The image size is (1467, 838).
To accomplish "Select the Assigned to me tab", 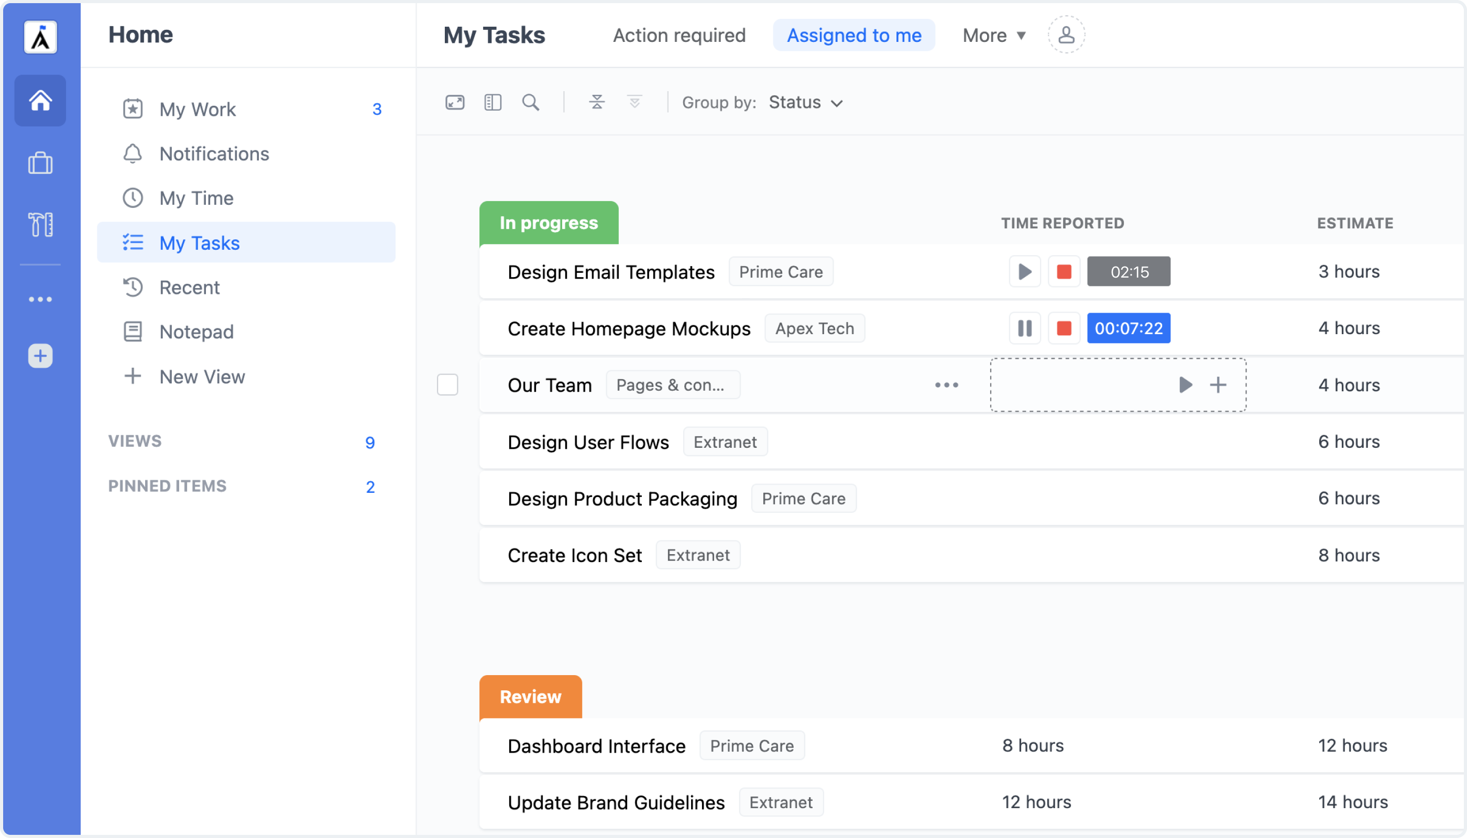I will point(853,35).
